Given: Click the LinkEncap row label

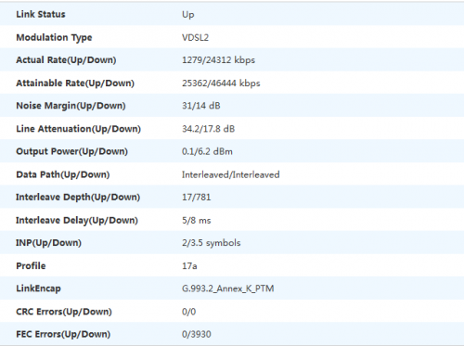Looking at the screenshot, I should [38, 288].
